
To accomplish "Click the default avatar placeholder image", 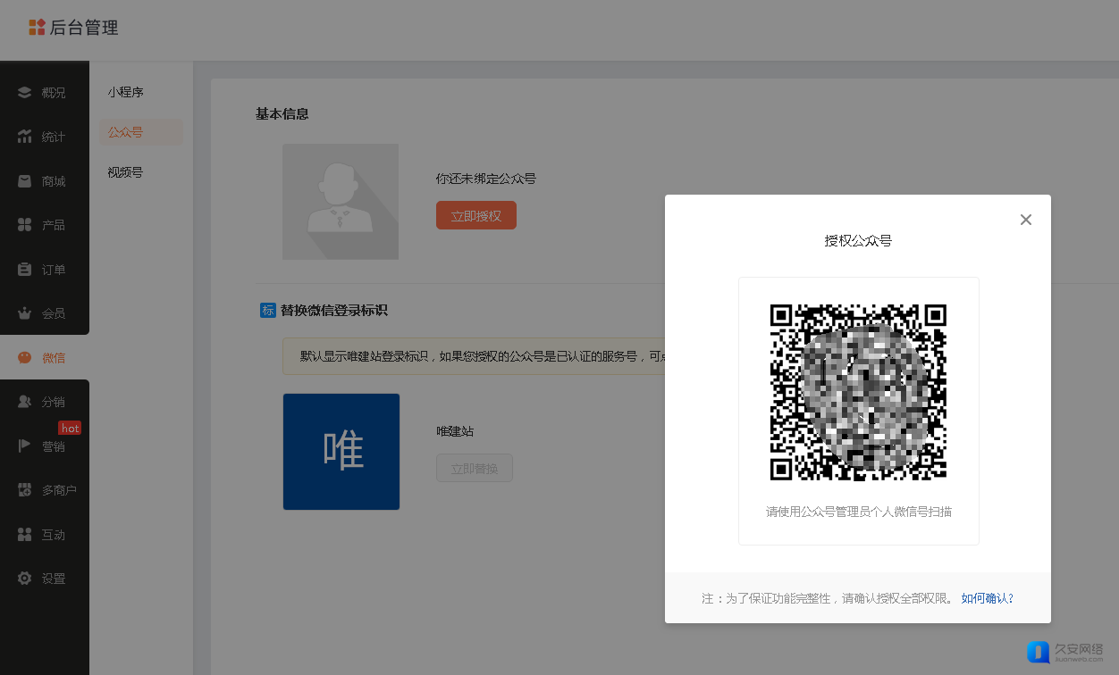I will tap(341, 202).
